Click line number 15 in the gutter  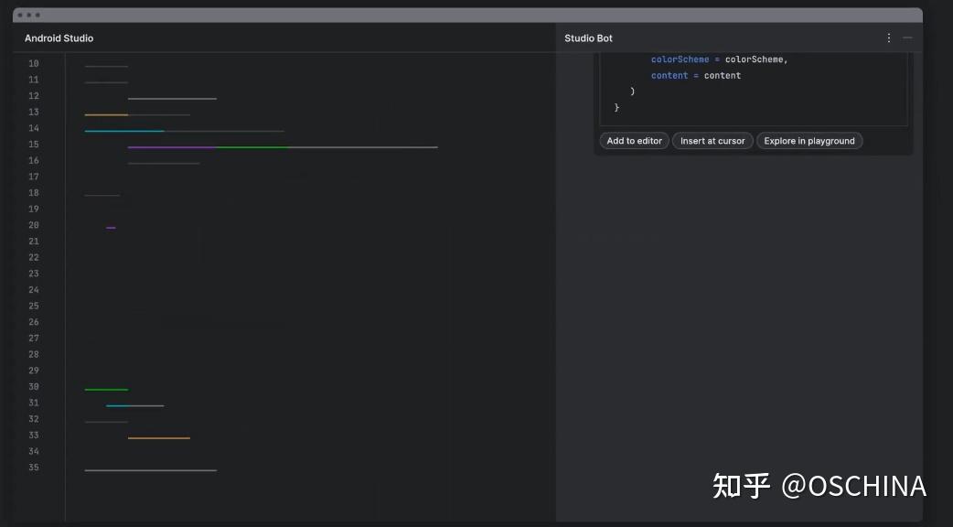(33, 144)
